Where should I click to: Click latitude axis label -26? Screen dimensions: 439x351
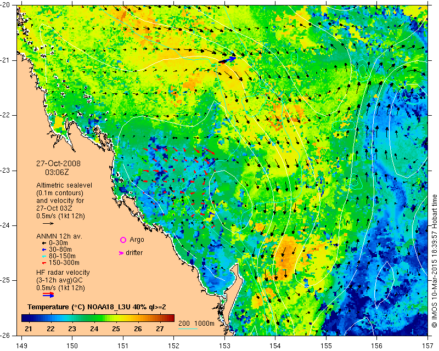tap(4, 335)
